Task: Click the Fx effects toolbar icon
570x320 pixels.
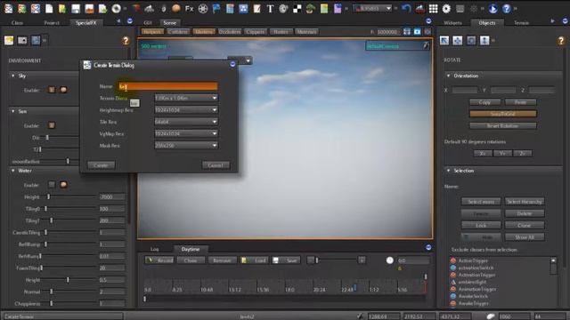Action: tap(190, 8)
